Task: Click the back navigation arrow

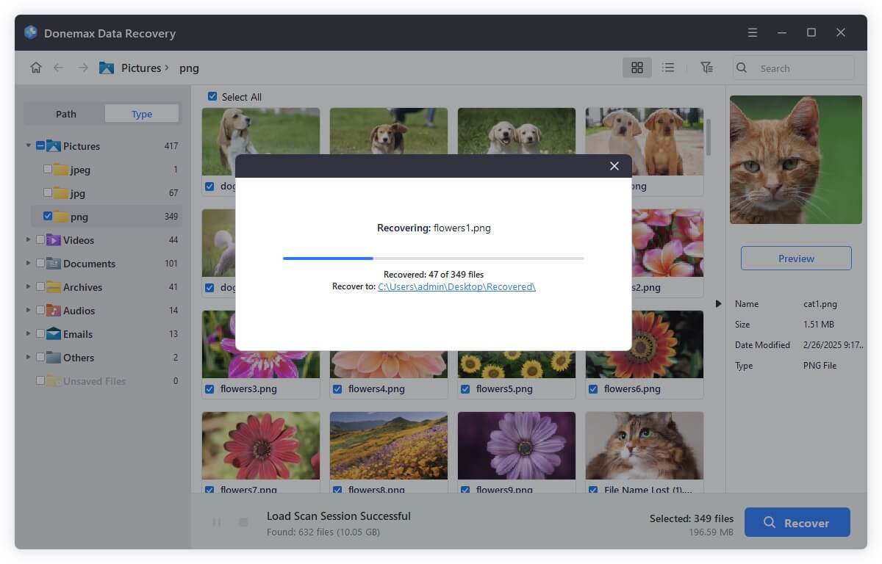Action: pos(58,67)
